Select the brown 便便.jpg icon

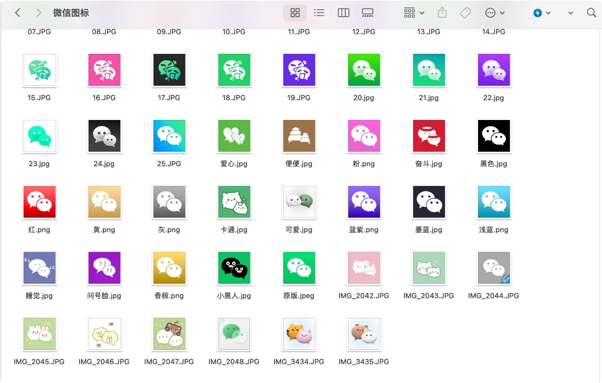pyautogui.click(x=299, y=136)
